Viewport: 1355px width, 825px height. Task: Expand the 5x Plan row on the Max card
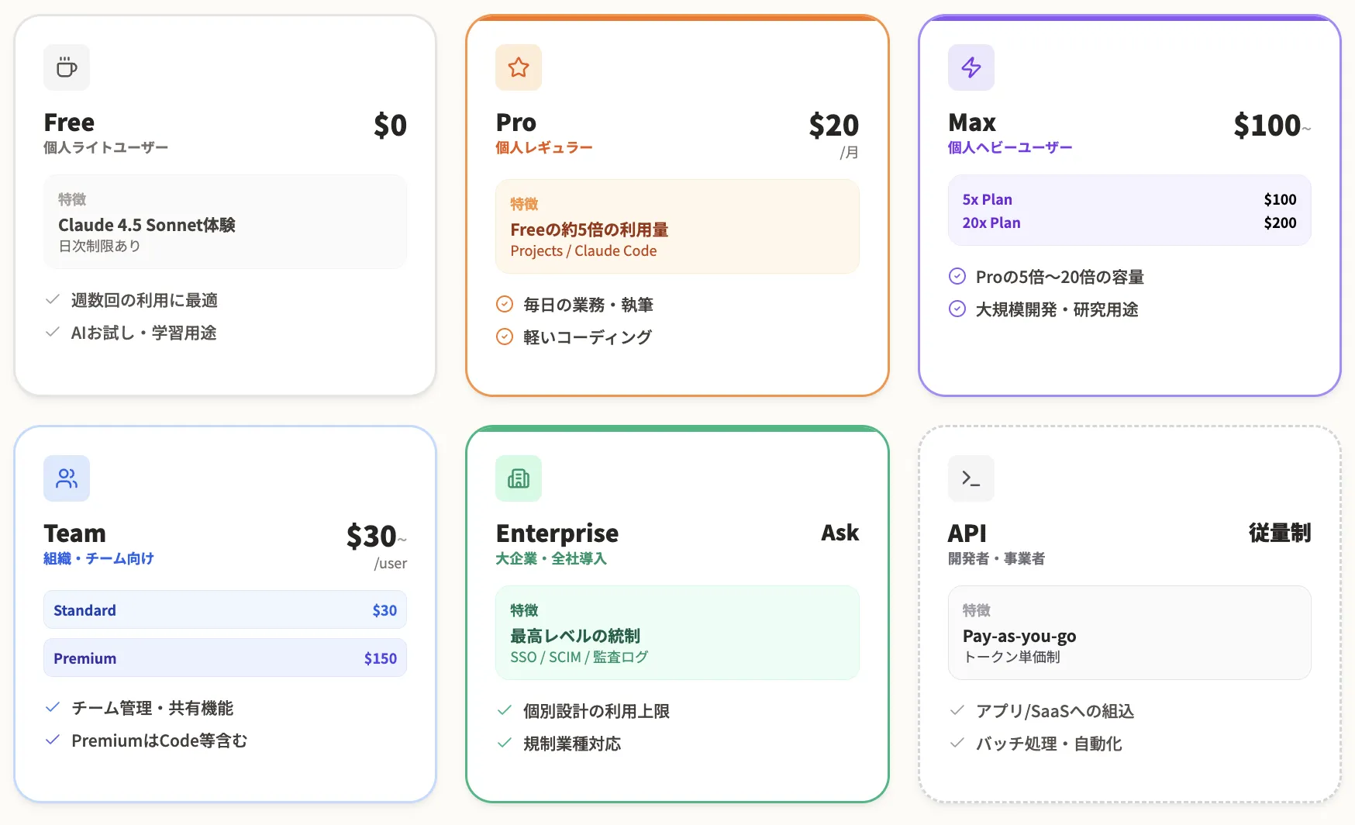(x=1129, y=199)
